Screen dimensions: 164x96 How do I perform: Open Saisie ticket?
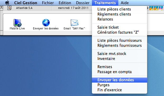[x=119, y=27]
